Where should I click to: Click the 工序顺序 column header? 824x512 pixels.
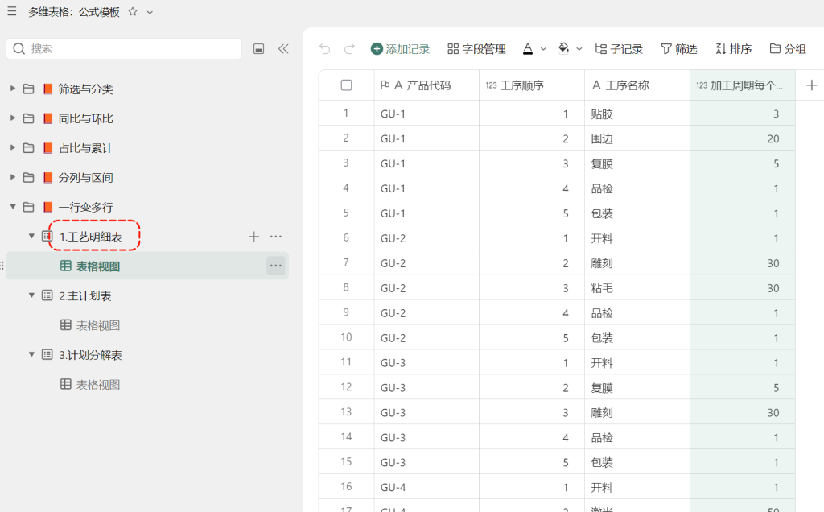532,85
